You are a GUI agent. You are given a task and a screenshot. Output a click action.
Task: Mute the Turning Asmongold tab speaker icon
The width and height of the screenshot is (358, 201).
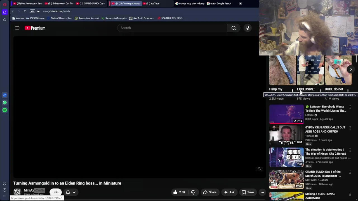coord(116,3)
